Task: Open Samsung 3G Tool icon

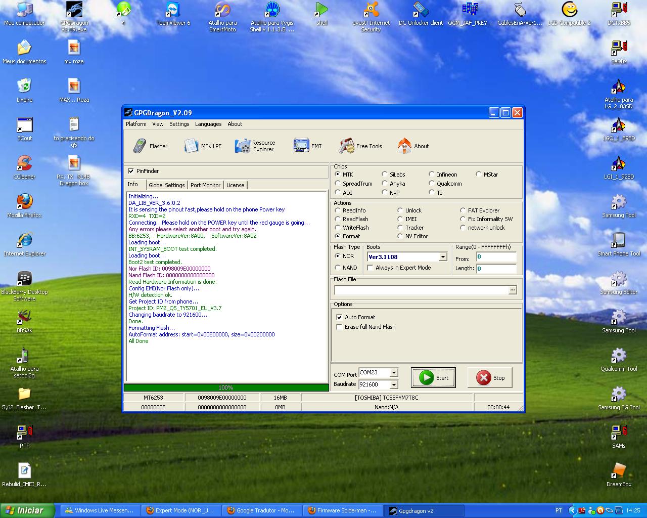Action: tap(619, 398)
